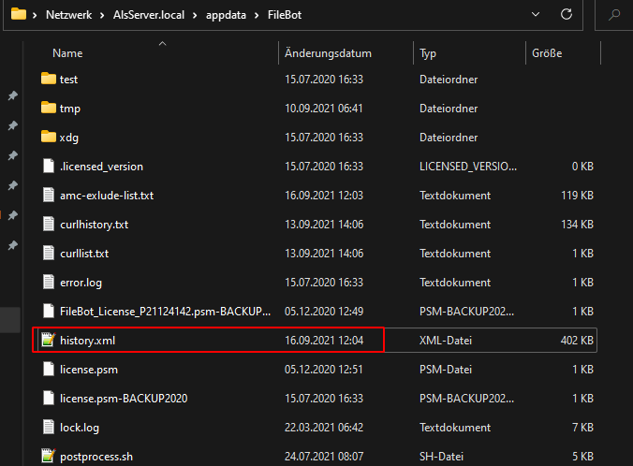
Task: Select the test folder icon
Action: (x=49, y=79)
